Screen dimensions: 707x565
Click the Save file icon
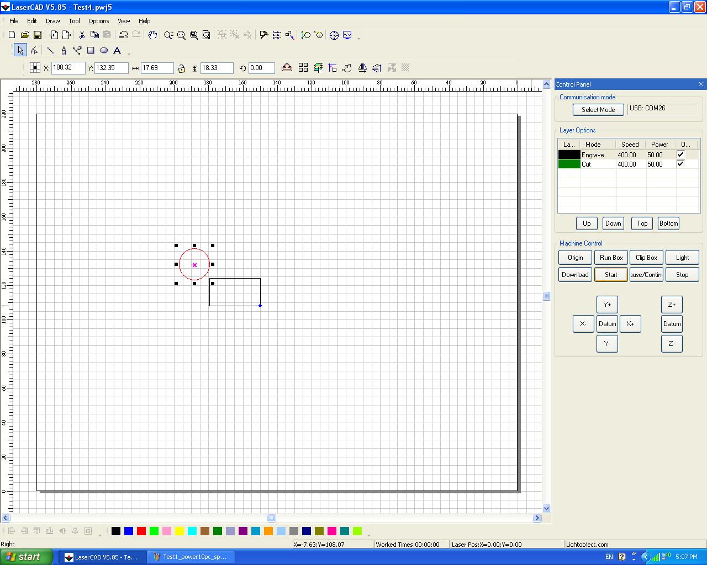tap(38, 35)
